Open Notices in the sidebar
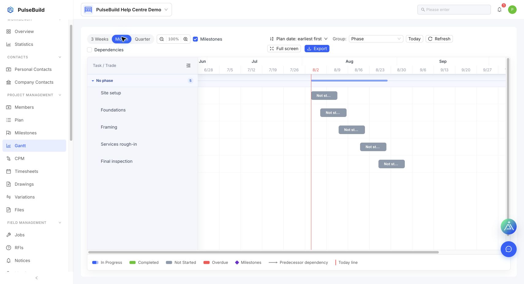 (x=34, y=260)
